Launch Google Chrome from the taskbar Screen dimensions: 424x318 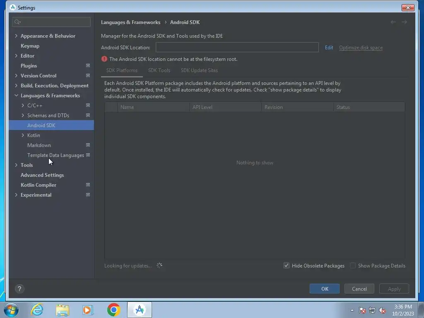(113, 310)
